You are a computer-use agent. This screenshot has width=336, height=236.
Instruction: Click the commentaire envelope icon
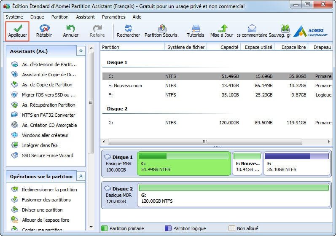[252, 28]
